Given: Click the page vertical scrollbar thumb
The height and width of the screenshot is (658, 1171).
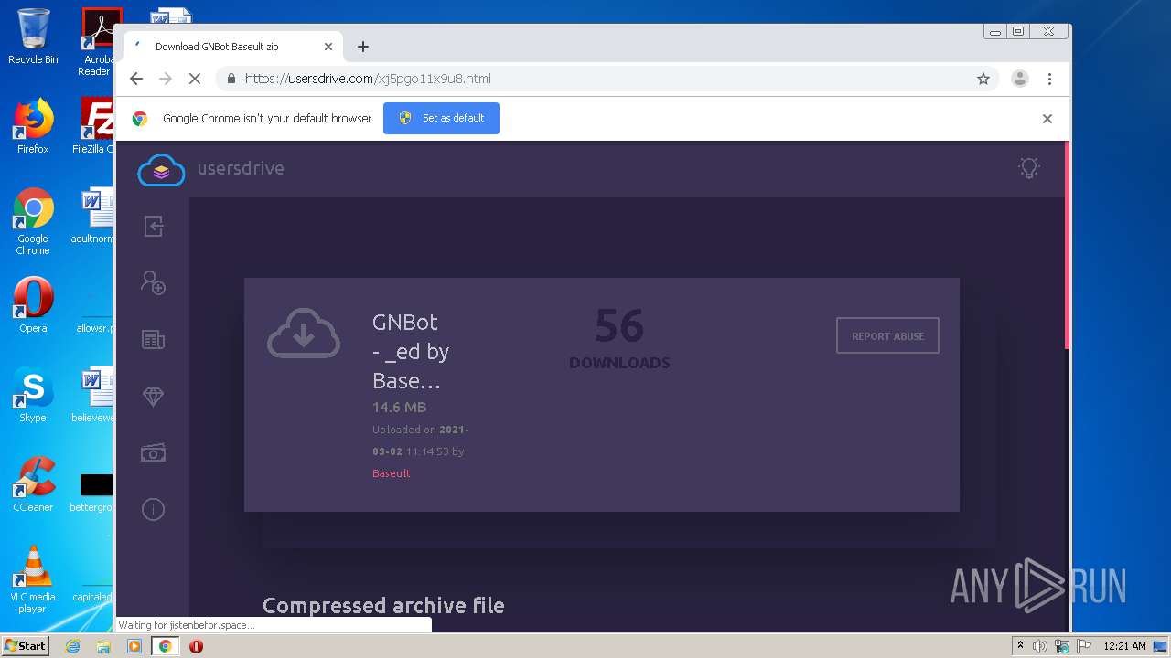Looking at the screenshot, I should [1067, 245].
